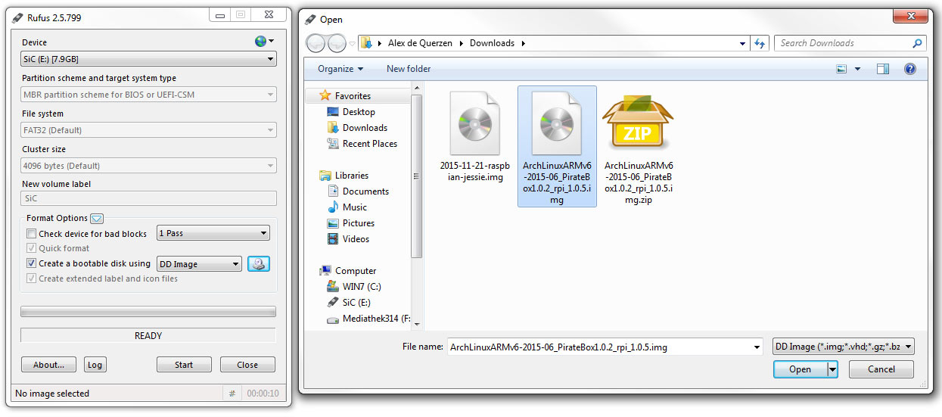
Task: Click New folder in the toolbar
Action: (409, 69)
